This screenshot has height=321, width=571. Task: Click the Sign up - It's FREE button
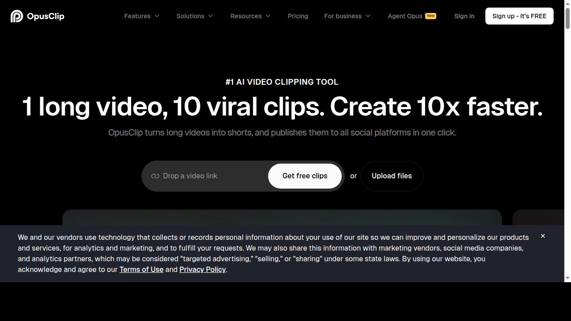coord(519,16)
